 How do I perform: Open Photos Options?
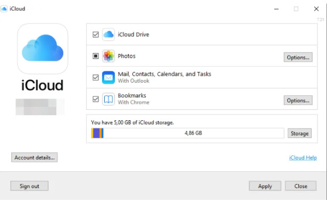point(298,57)
